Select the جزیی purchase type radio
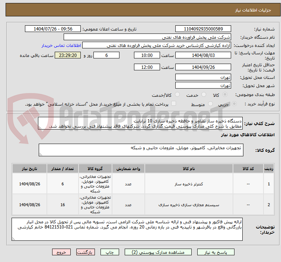 234,104
